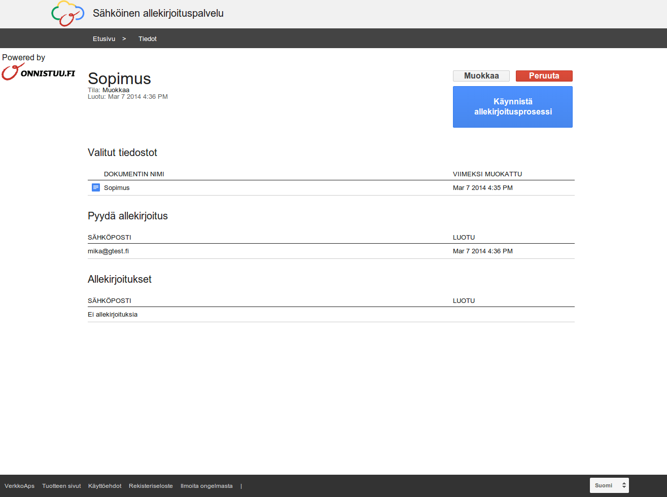The image size is (667, 497).
Task: Click the language selector arrows
Action: (x=624, y=485)
